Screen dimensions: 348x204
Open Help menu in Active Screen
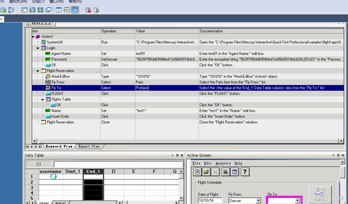pos(239,163)
